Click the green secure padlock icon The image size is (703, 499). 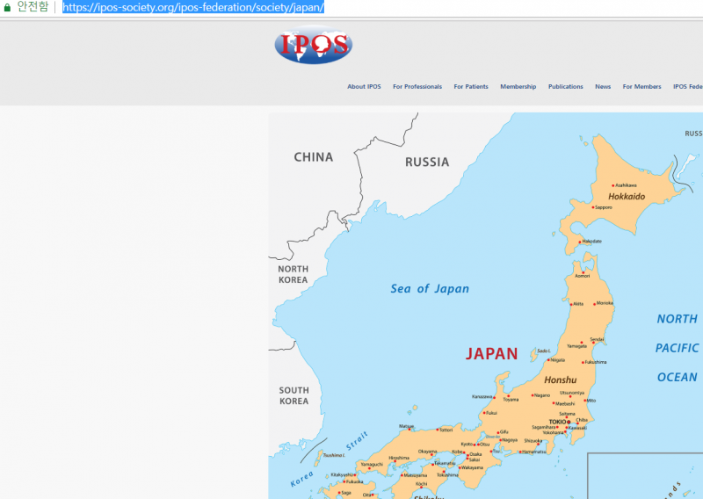click(7, 7)
